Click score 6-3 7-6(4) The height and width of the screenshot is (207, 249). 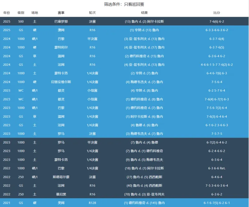click(x=217, y=39)
